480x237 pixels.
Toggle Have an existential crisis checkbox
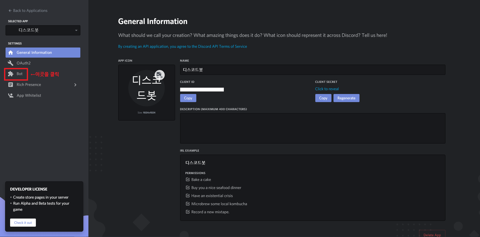coord(188,196)
